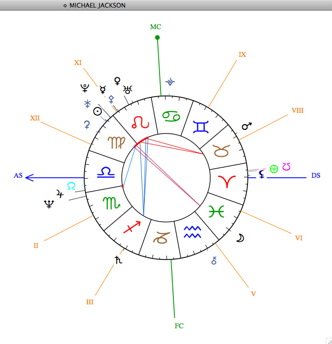
Task: Select the AS ascendant label
Action: 18,175
